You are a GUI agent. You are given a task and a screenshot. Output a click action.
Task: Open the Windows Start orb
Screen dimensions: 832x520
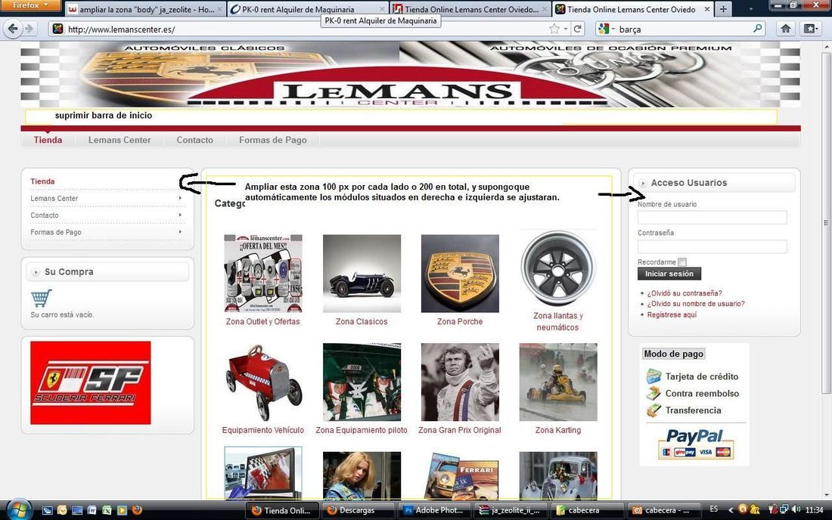coord(18,510)
